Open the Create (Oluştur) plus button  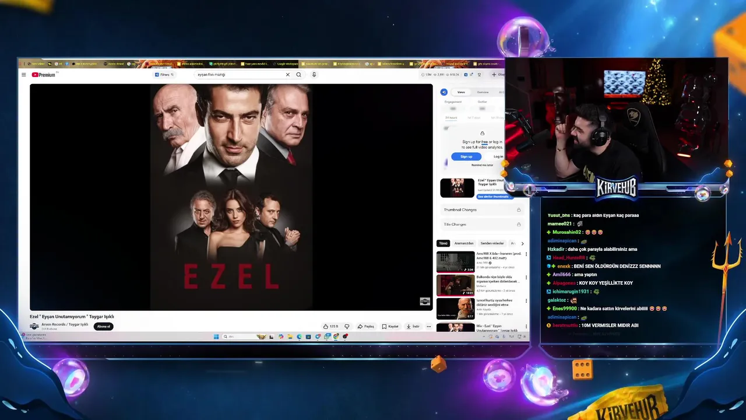pos(497,75)
